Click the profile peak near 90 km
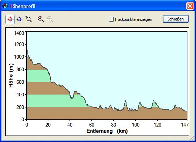The height and width of the screenshot is (142, 196). 125,100
